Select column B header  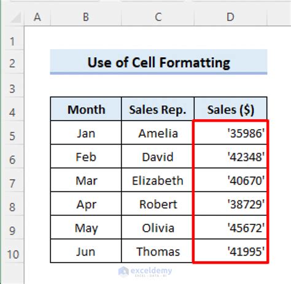pos(86,17)
